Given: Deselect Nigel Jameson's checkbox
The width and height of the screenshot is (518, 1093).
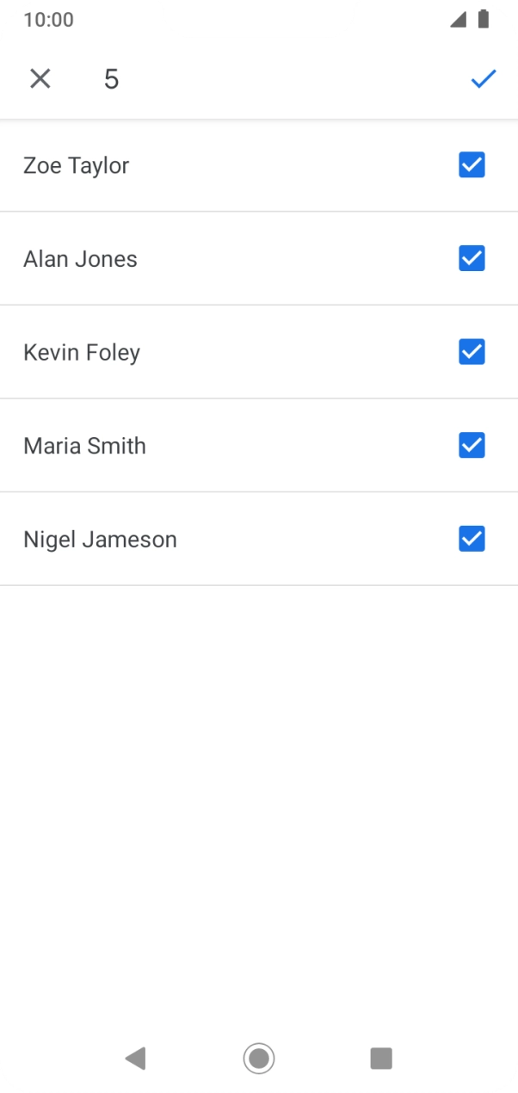Looking at the screenshot, I should coord(472,539).
